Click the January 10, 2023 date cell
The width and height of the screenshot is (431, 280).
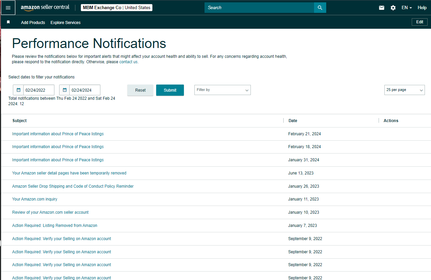304,212
